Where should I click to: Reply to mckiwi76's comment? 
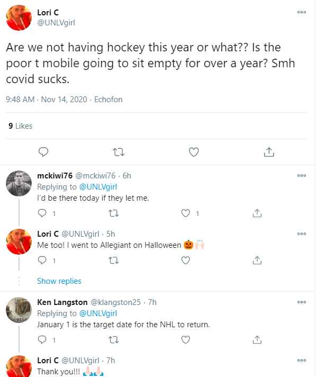[43, 213]
